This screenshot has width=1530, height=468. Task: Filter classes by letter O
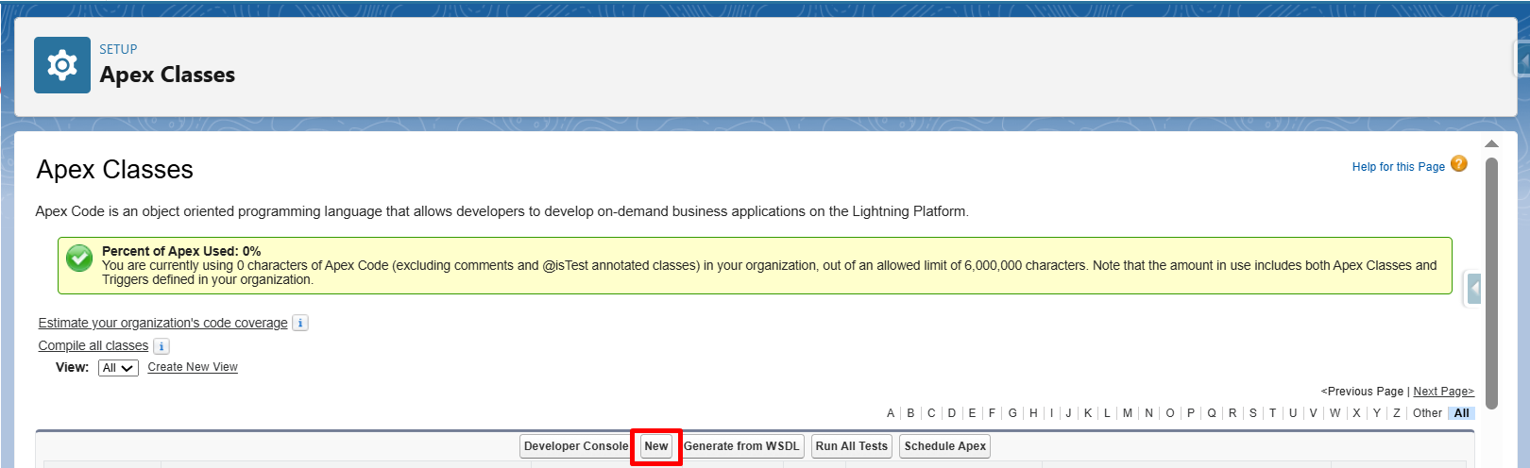pyautogui.click(x=1170, y=413)
